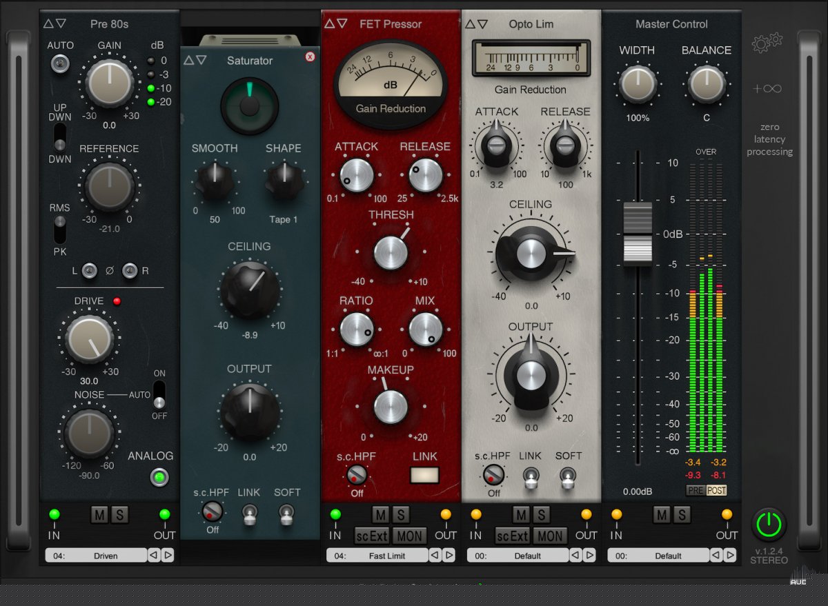This screenshot has width=828, height=606.
Task: Click the master volume fader handle
Action: pos(638,234)
